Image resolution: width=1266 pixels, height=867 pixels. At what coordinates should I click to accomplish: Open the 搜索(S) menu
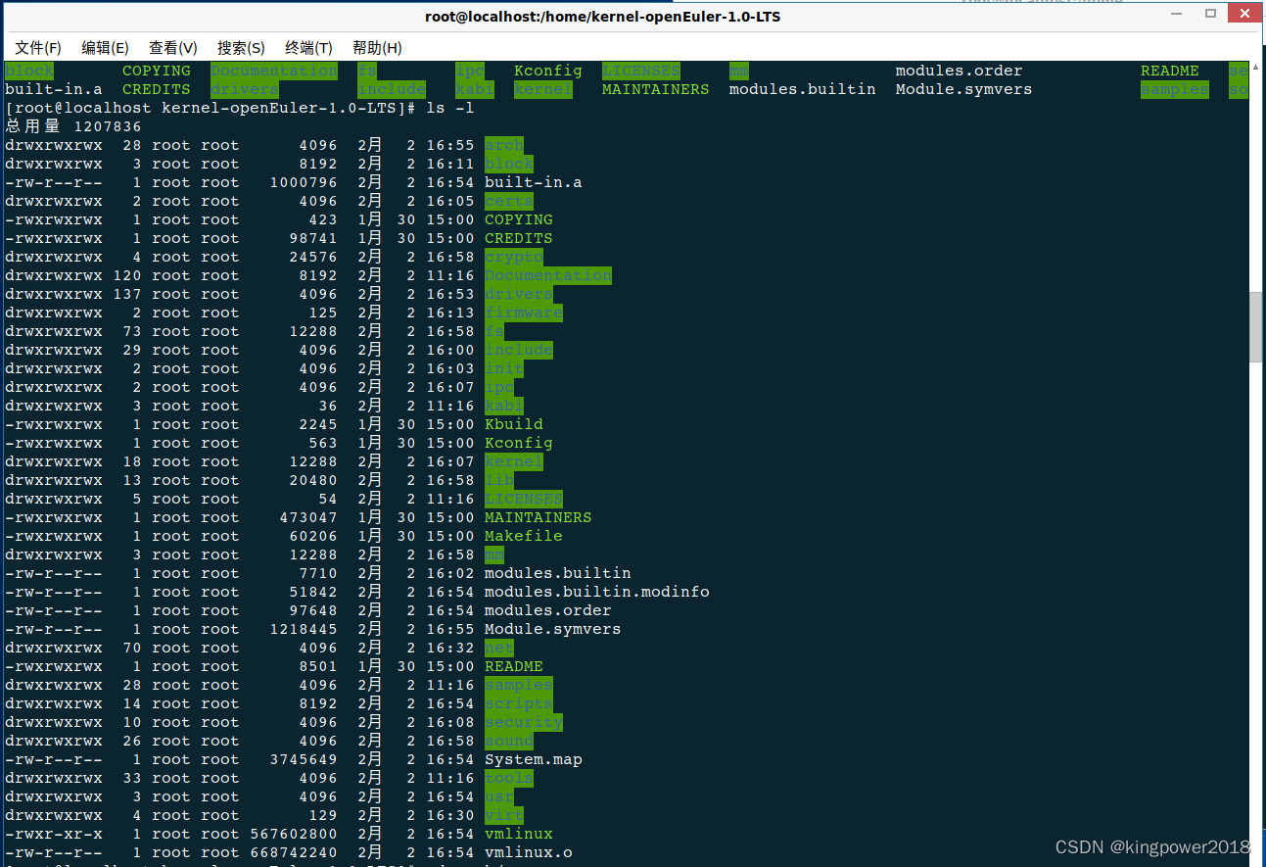click(x=241, y=47)
